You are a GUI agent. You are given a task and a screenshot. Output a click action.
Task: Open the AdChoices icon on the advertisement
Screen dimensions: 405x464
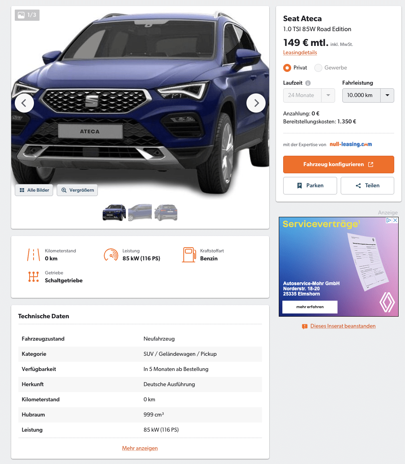(389, 220)
